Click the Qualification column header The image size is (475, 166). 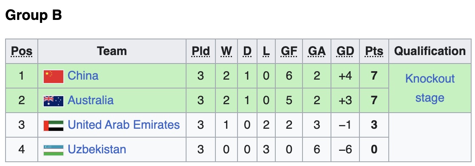click(430, 51)
